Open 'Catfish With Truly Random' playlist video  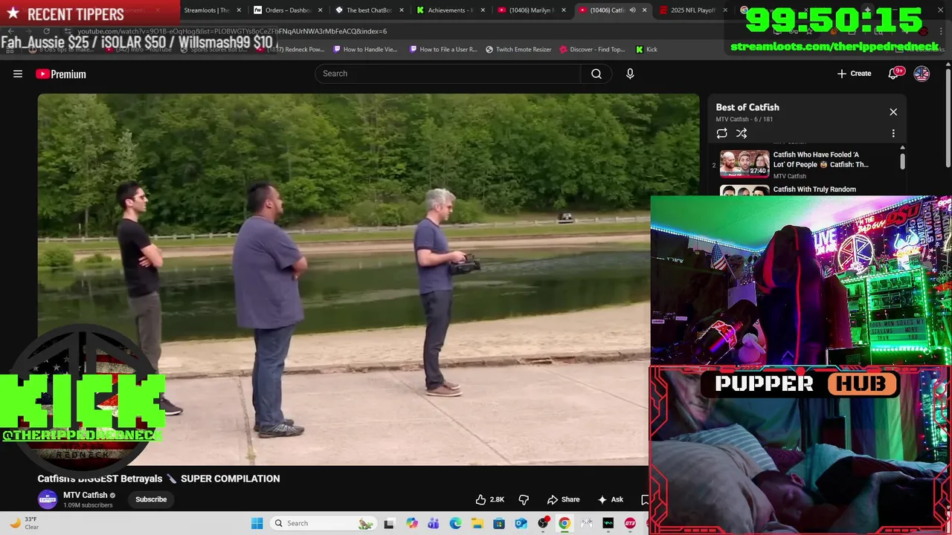(814, 189)
